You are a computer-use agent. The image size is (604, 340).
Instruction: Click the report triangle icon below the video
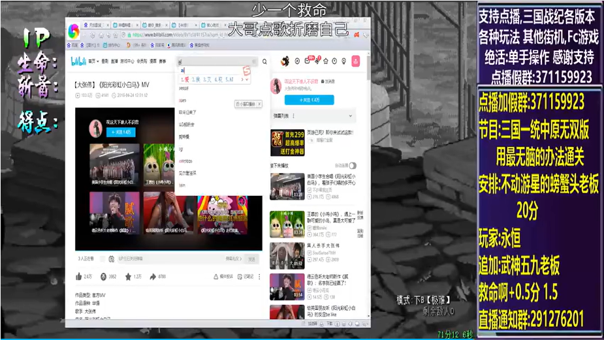pyautogui.click(x=216, y=277)
